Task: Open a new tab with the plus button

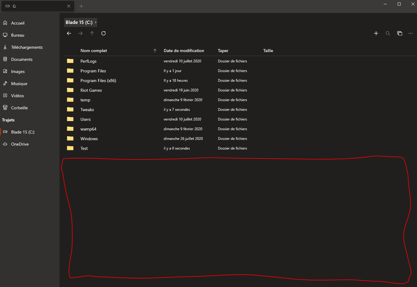Action: tap(81, 6)
